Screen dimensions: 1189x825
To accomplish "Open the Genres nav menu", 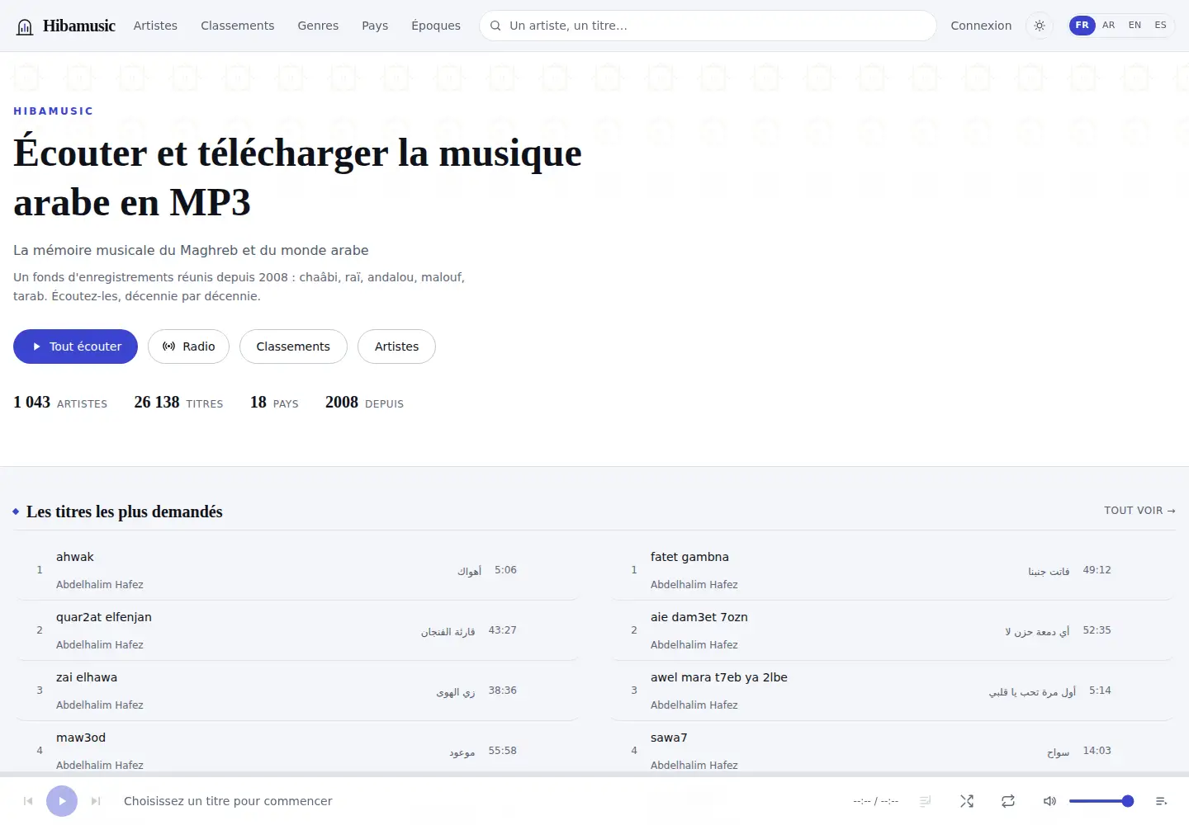I will point(318,26).
